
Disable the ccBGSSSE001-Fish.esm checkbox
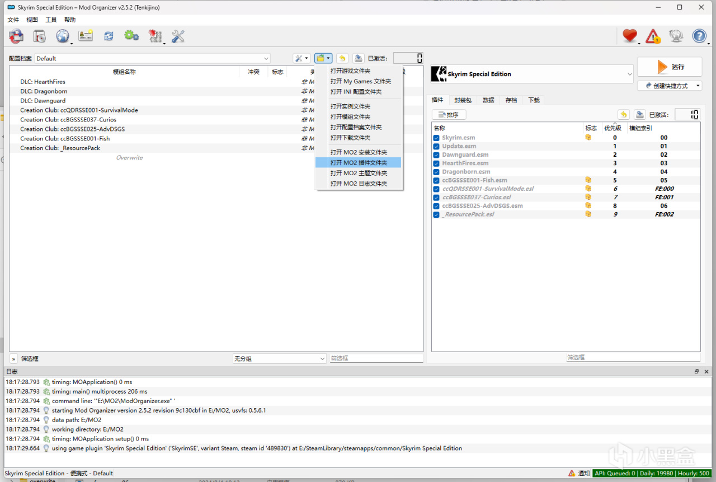coord(436,180)
